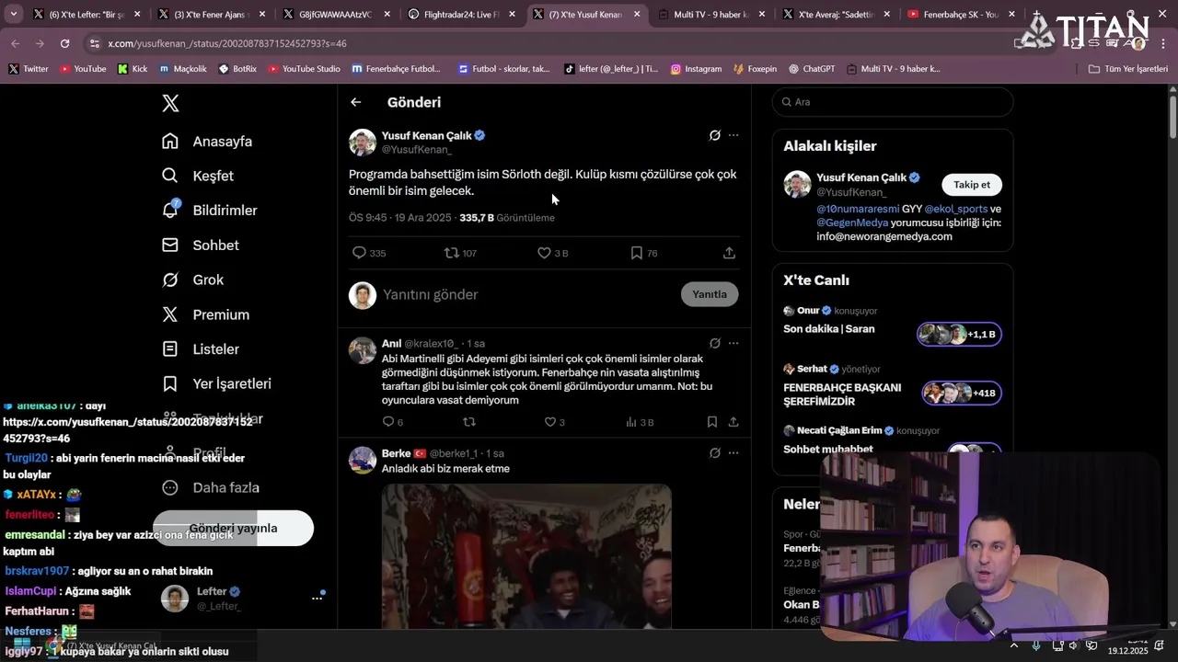The height and width of the screenshot is (662, 1178).
Task: Join Onur's Son dakika | Saran space
Action: coord(892,324)
